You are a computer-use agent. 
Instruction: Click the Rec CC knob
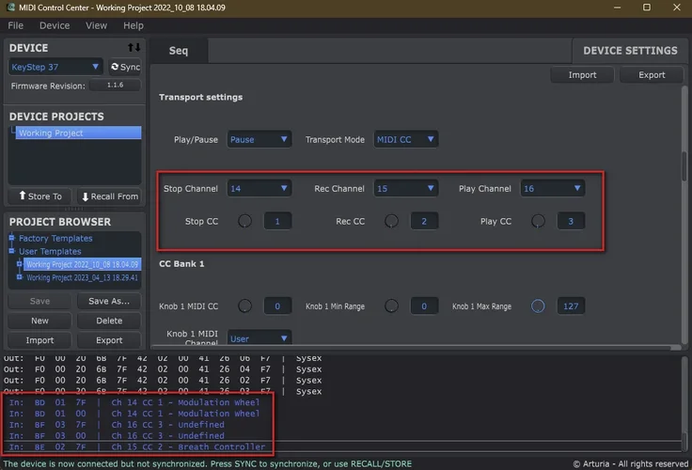(391, 221)
